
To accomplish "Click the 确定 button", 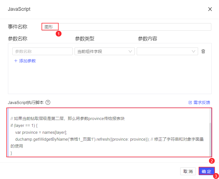I will pos(207,171).
